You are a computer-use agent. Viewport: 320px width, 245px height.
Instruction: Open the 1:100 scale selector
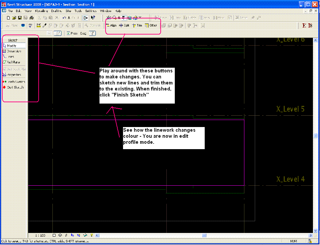click(40, 235)
